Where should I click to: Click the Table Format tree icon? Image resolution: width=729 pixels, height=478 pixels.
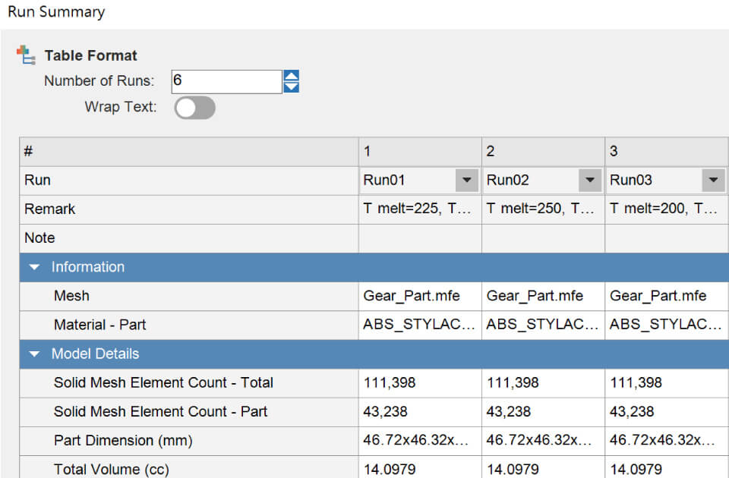point(27,55)
